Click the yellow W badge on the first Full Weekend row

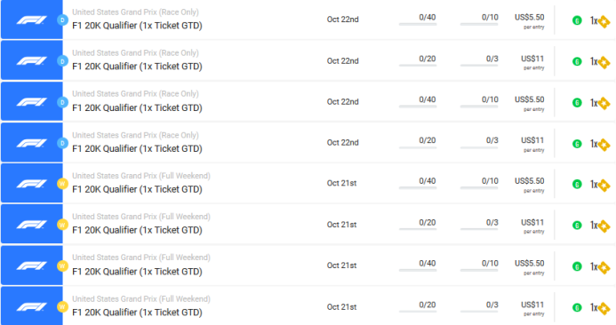62,184
